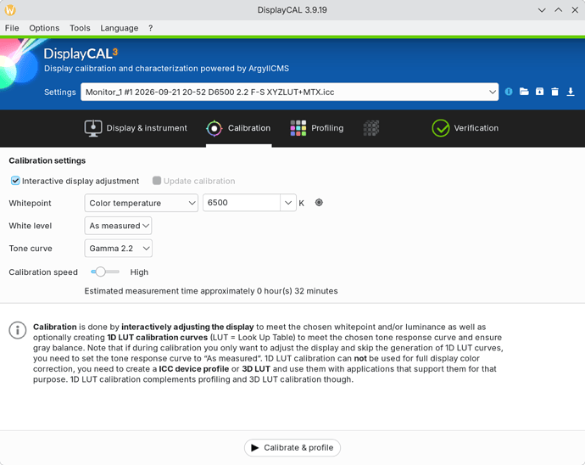Click the High calibration speed label
The height and width of the screenshot is (465, 585).
(x=139, y=272)
